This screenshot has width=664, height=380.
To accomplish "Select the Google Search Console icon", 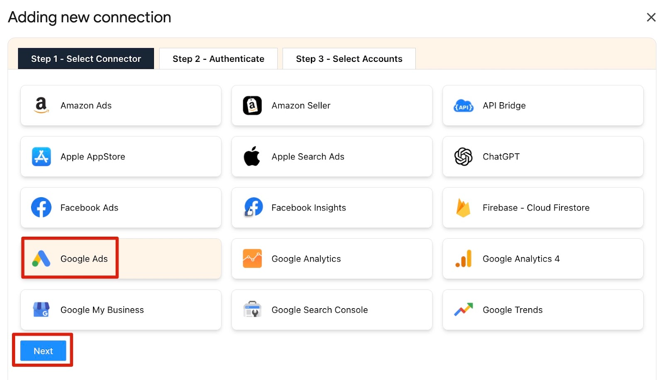I will 252,310.
